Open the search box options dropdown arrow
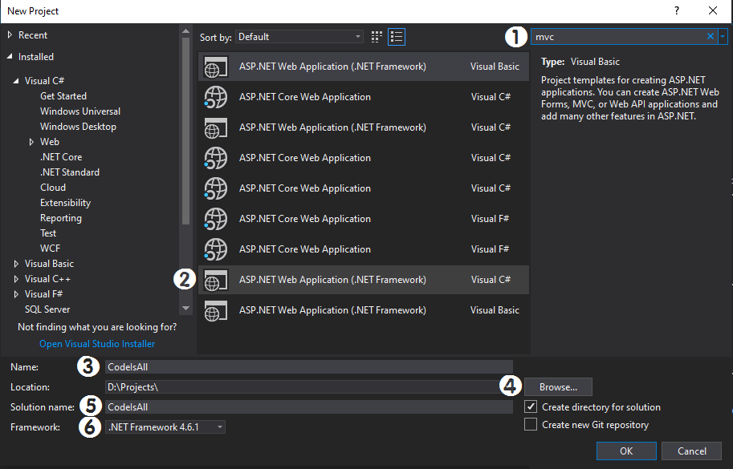Image resolution: width=733 pixels, height=469 pixels. [723, 36]
